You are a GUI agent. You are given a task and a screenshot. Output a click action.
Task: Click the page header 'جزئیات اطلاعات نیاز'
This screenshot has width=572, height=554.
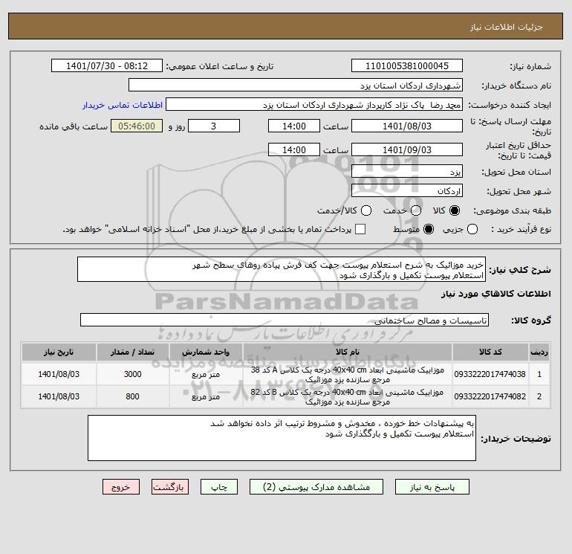pyautogui.click(x=507, y=27)
